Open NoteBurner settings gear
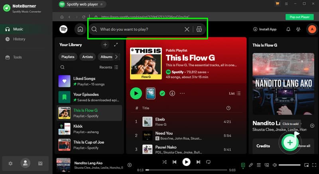 (10, 163)
